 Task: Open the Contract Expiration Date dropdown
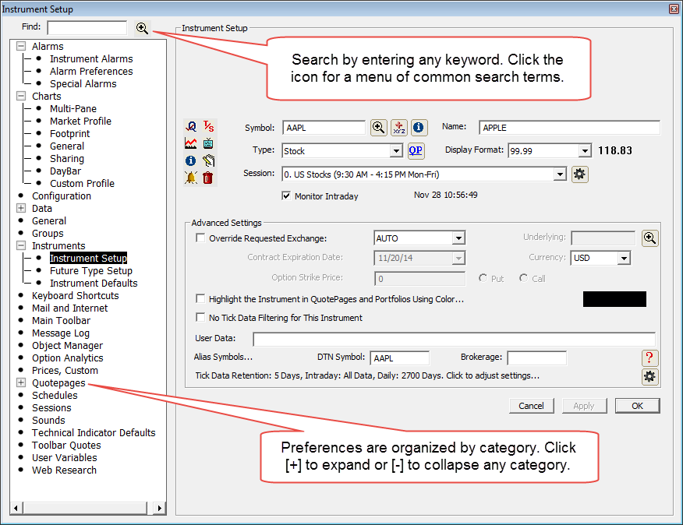pyautogui.click(x=458, y=258)
